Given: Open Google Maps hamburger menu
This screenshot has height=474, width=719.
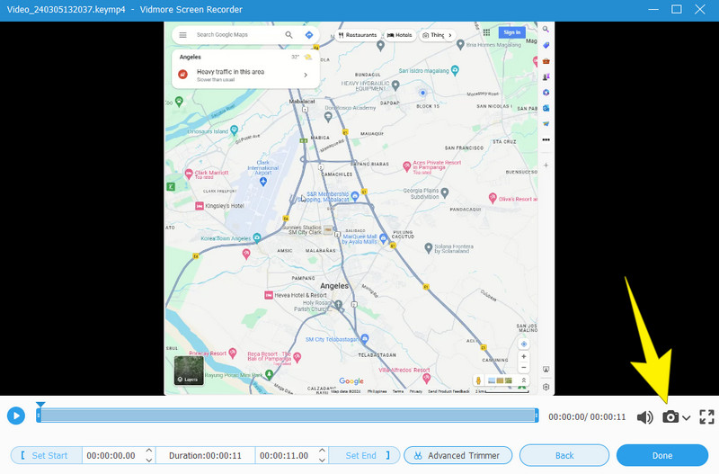Looking at the screenshot, I should click(182, 35).
